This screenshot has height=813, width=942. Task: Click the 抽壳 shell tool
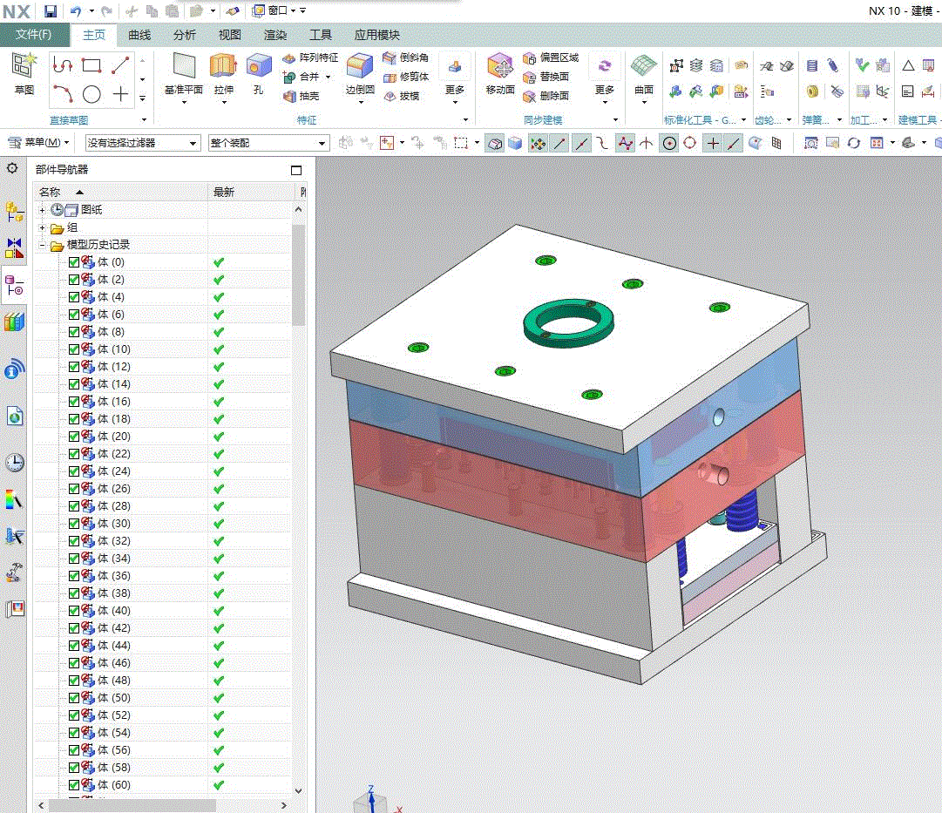(x=301, y=96)
